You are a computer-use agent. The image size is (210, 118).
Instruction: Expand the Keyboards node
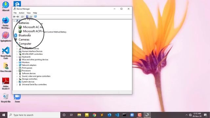(17, 57)
